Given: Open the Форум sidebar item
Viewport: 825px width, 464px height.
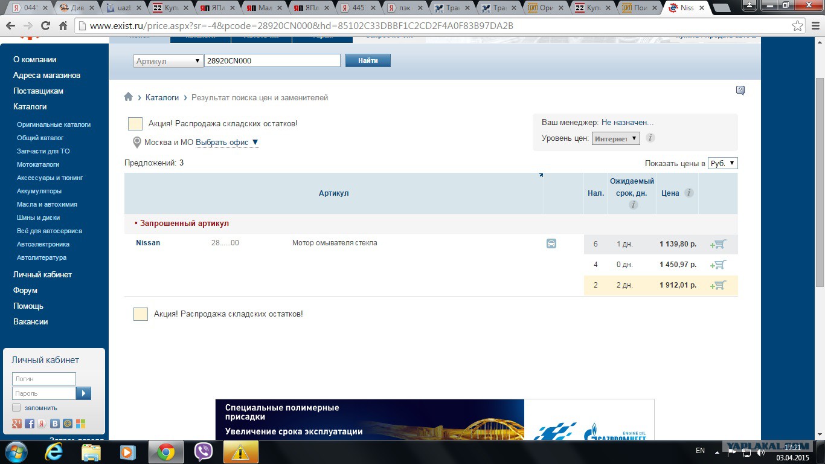Looking at the screenshot, I should pyautogui.click(x=25, y=291).
